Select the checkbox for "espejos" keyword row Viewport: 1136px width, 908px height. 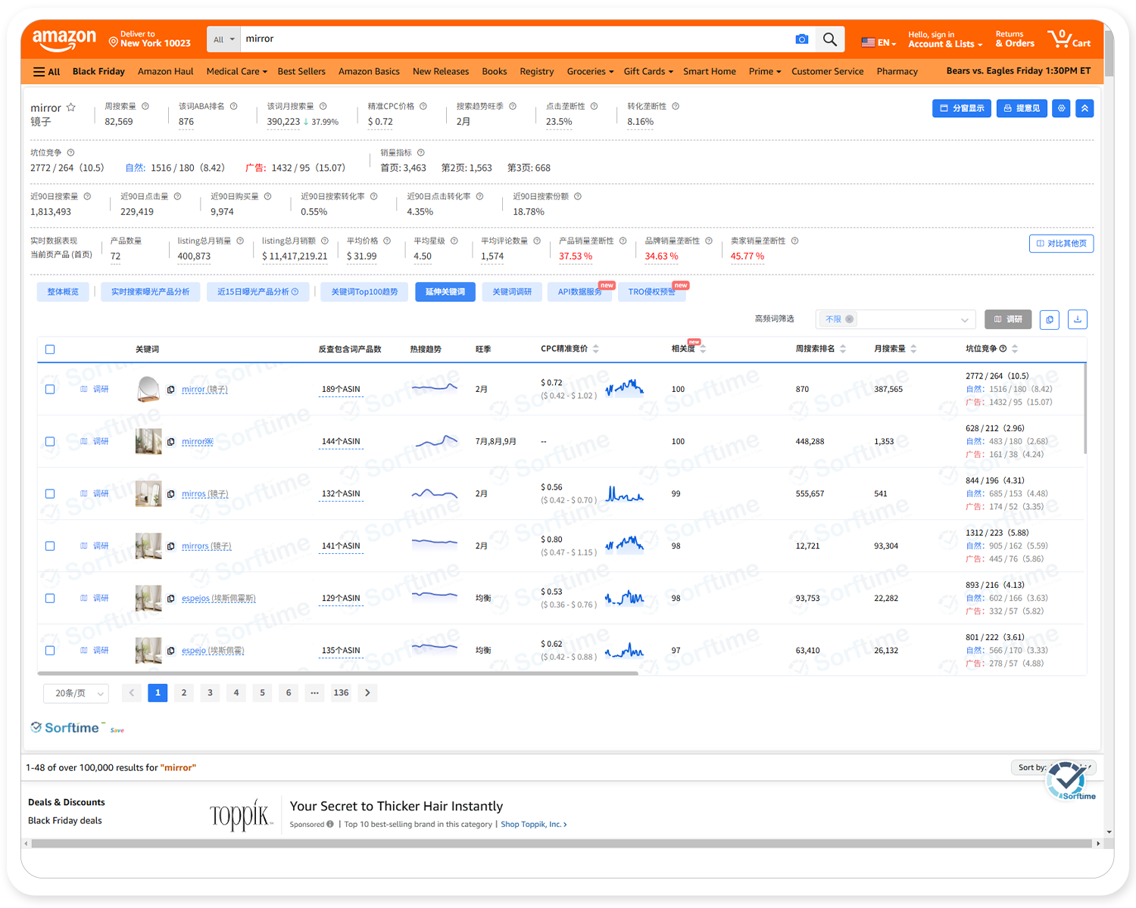tap(50, 599)
